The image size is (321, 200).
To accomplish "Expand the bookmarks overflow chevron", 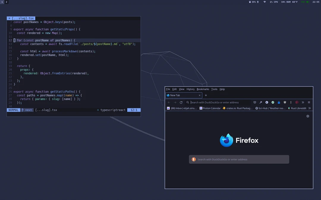I will [x=309, y=108].
